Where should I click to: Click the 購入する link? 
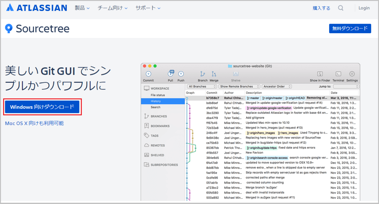point(322,8)
